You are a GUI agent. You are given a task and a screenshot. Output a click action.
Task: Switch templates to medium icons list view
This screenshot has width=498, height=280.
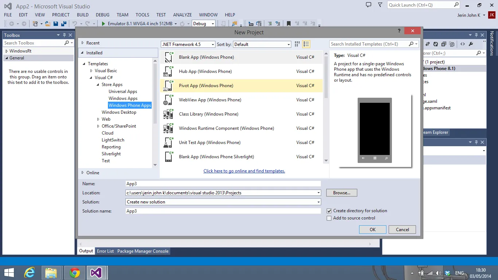[x=306, y=44]
